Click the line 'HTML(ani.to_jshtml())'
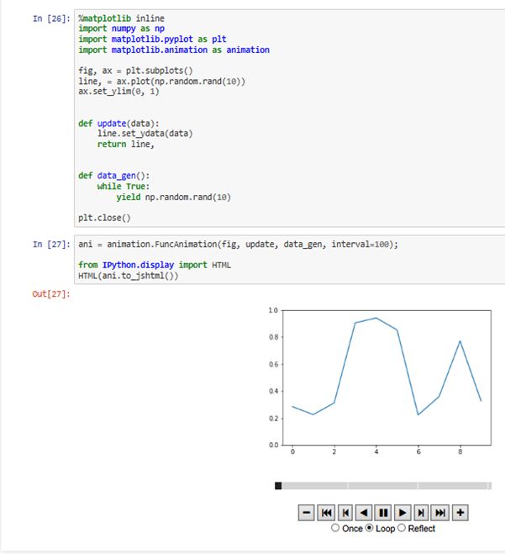Screen dimensions: 505x554 click(x=129, y=276)
